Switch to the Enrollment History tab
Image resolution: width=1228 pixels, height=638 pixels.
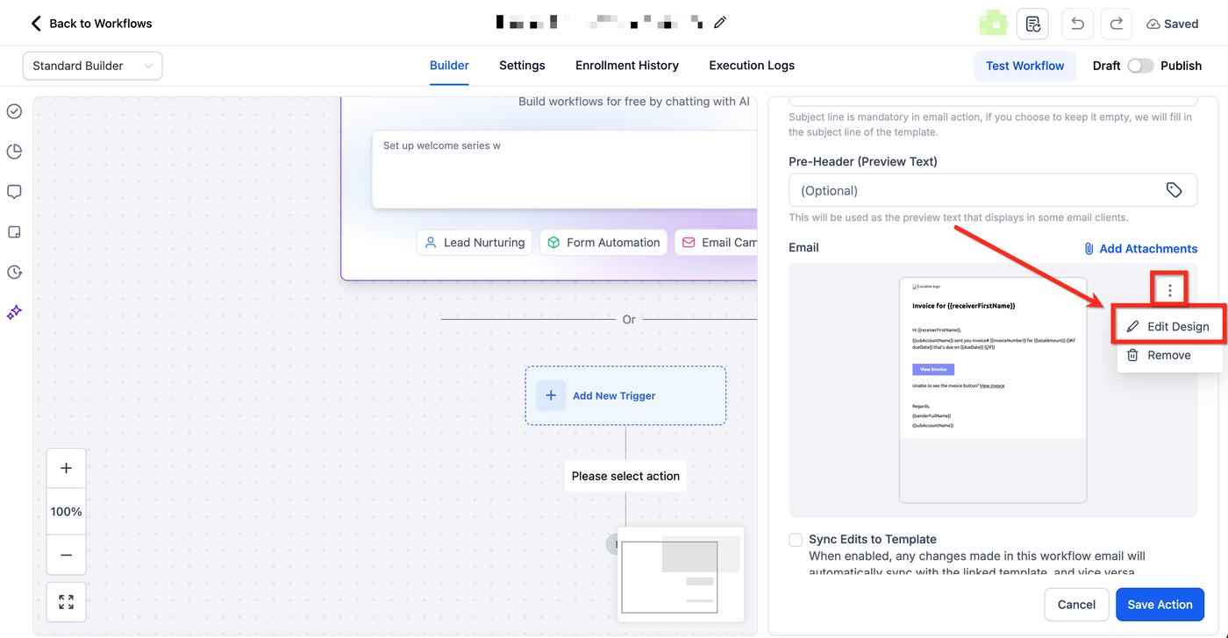[x=627, y=66]
